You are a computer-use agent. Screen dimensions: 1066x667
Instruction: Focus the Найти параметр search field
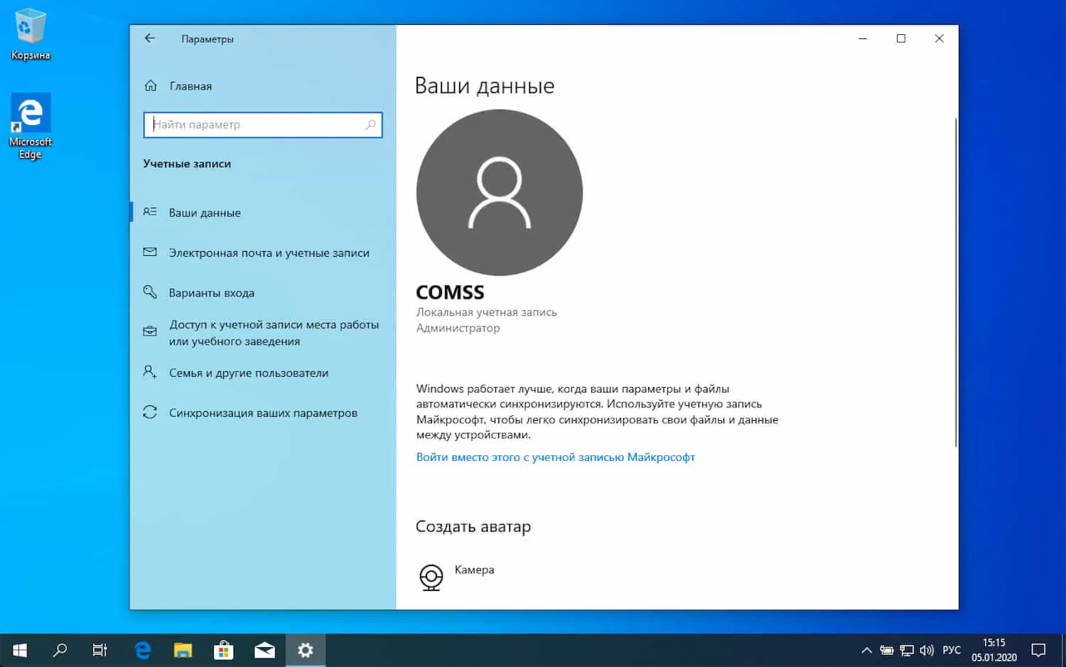pyautogui.click(x=263, y=124)
